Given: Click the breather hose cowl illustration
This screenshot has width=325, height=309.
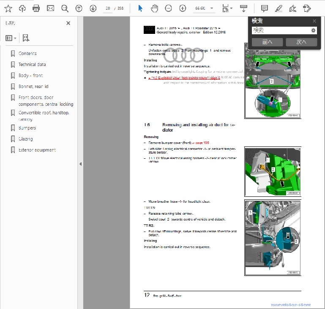Looking at the screenshot, I should click(273, 238).
